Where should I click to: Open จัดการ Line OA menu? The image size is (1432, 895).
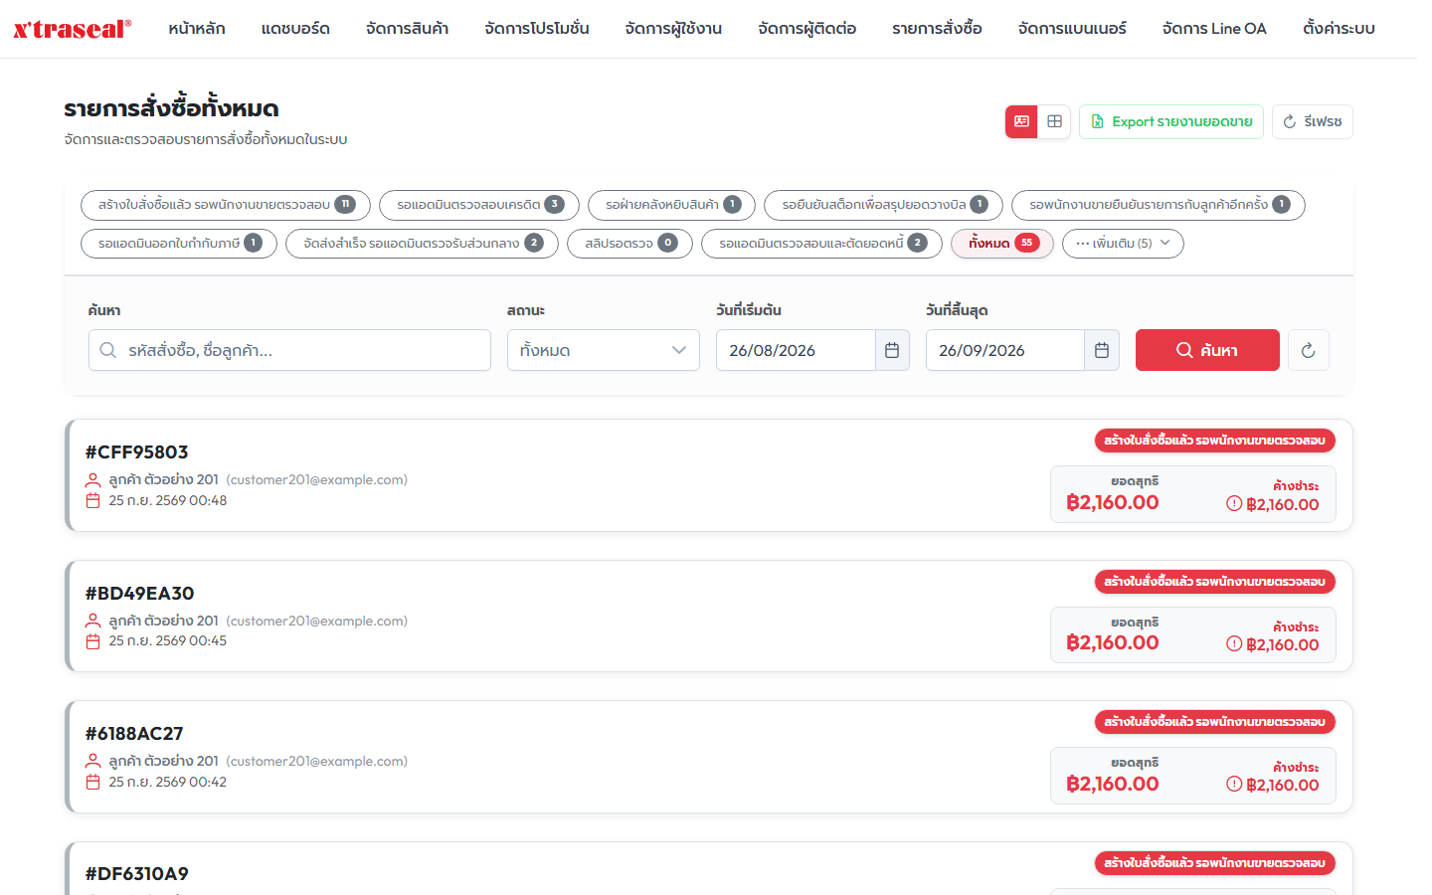tap(1214, 29)
